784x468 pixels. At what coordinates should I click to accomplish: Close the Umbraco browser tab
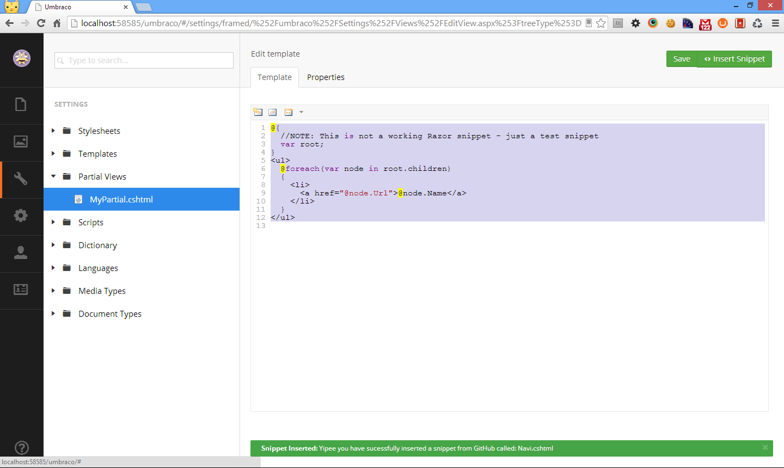126,7
